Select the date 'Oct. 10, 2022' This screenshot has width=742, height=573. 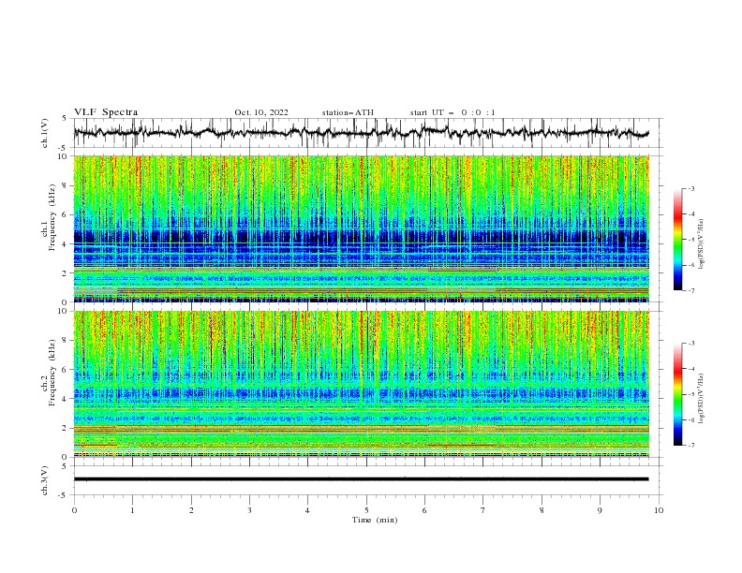point(261,112)
